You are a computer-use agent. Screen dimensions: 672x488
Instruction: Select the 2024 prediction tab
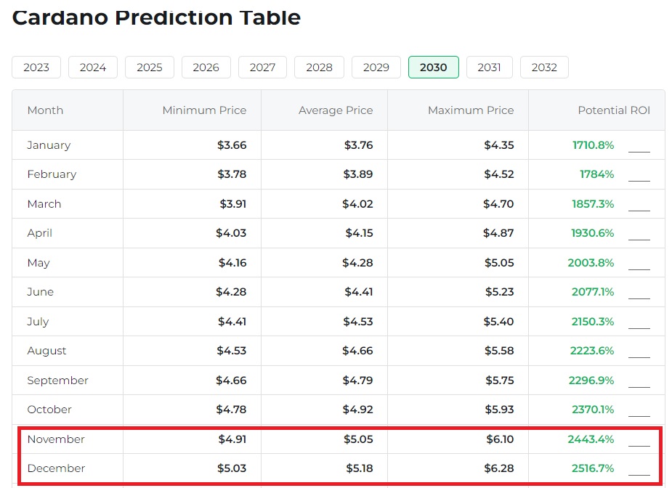coord(93,68)
